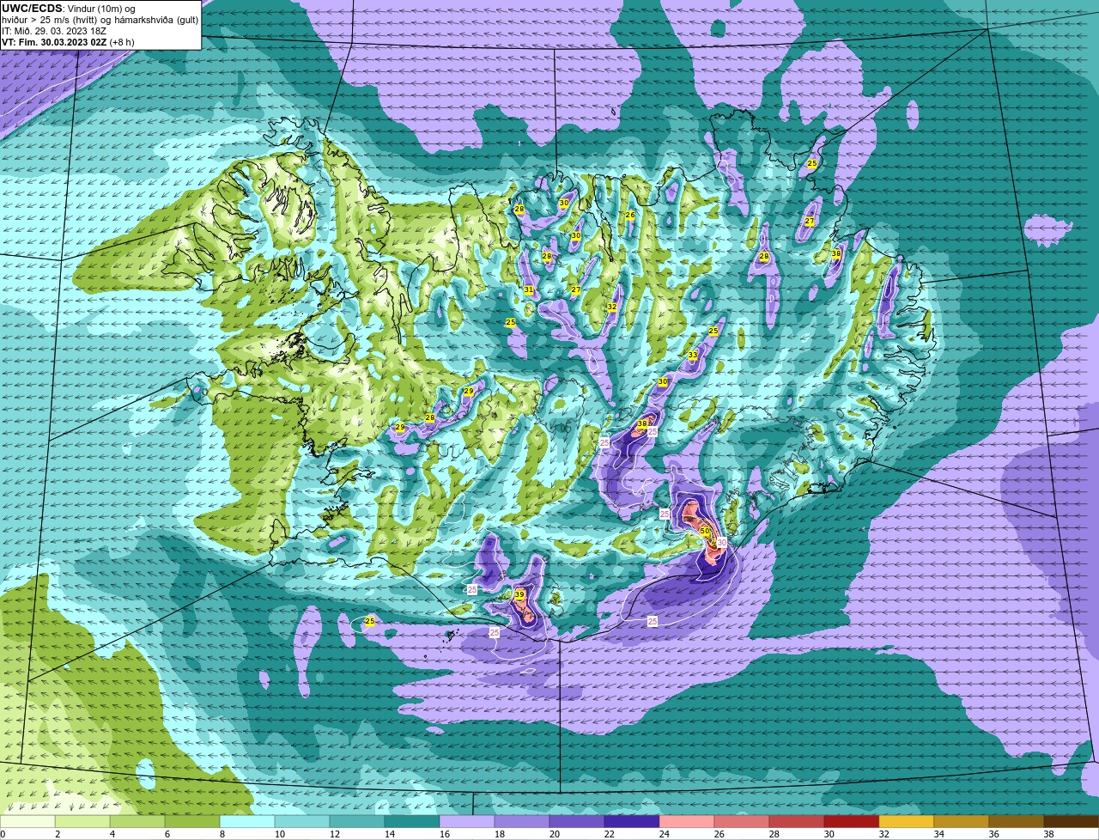Click the legend tick label 16

(445, 834)
